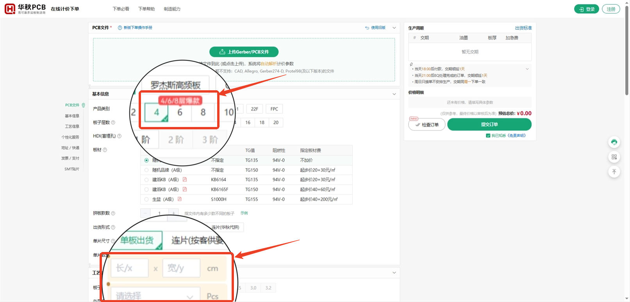Open the customer service headset icon
This screenshot has height=302, width=630.
(x=614, y=142)
